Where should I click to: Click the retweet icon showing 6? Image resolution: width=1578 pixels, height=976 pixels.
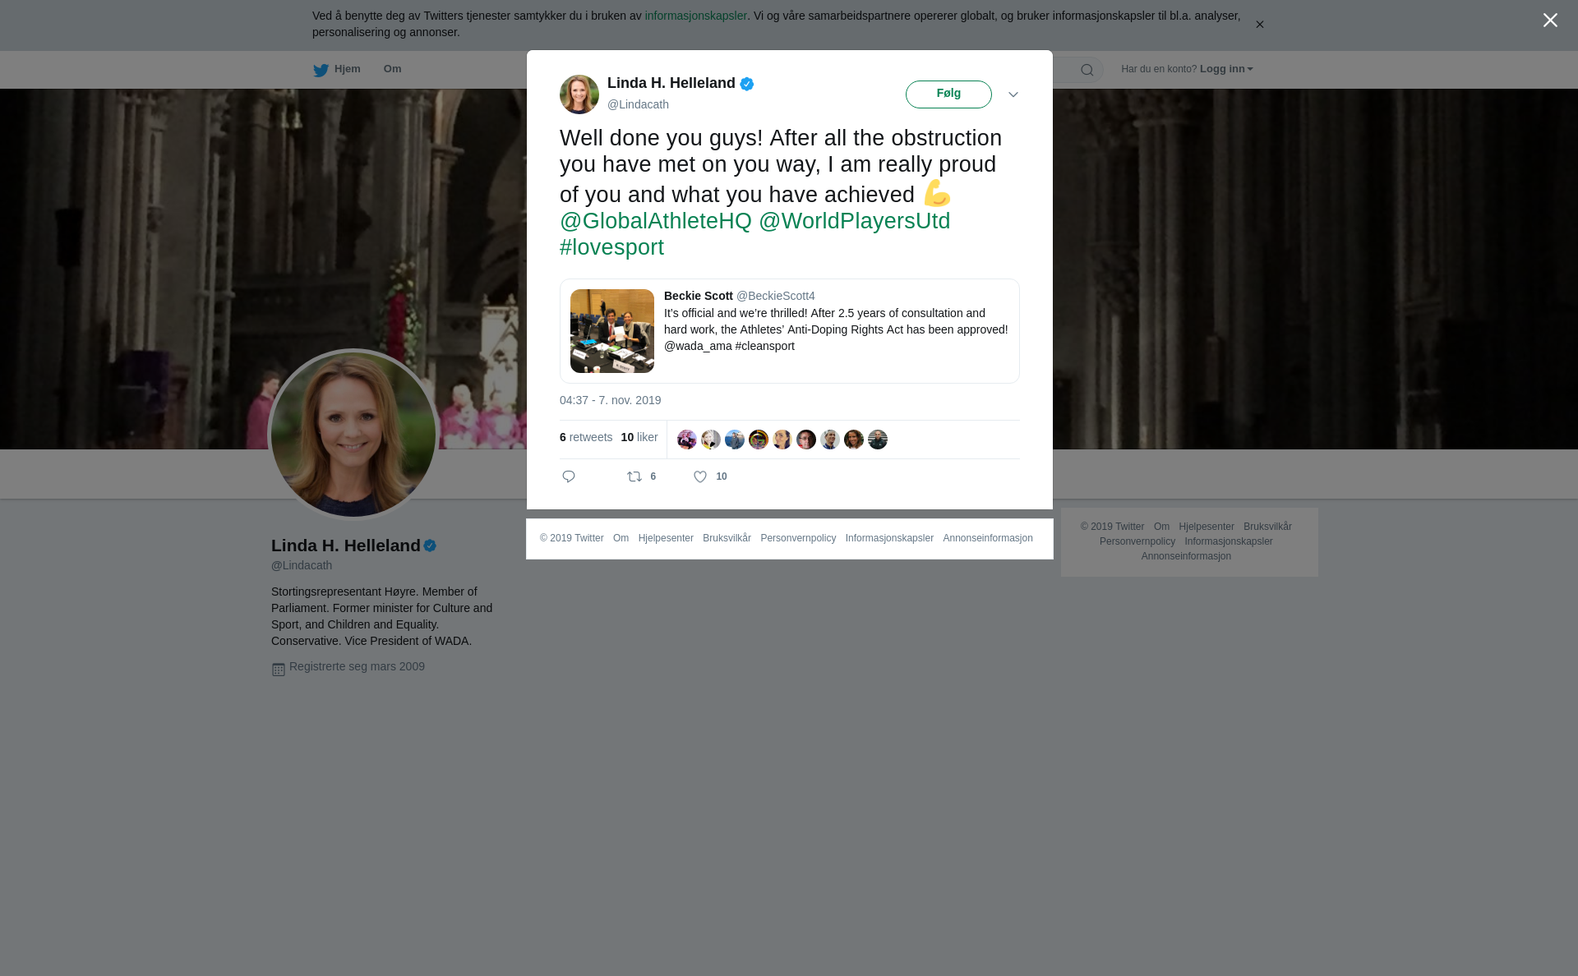tap(634, 476)
